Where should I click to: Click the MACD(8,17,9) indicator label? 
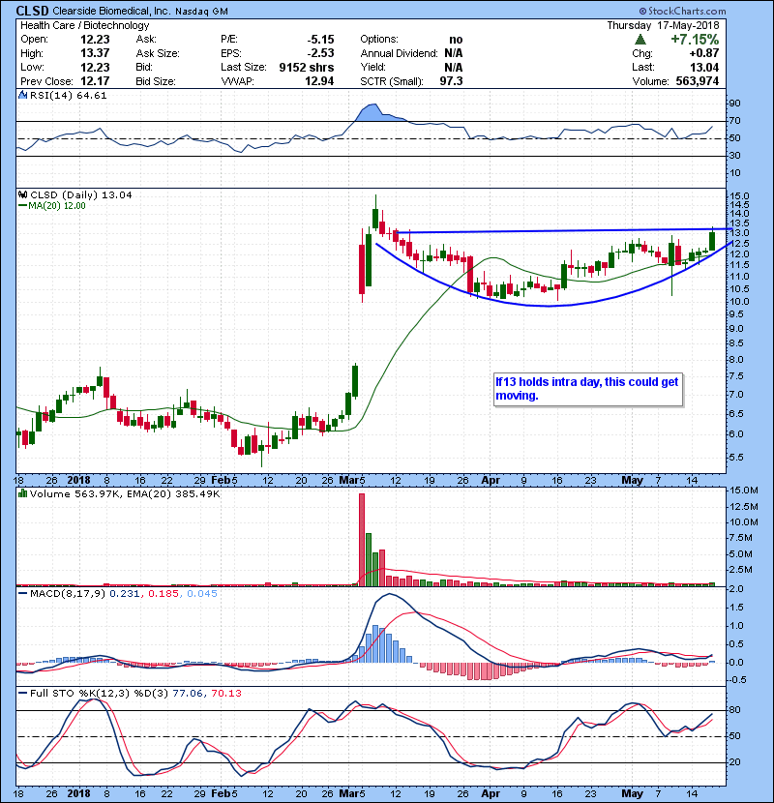68,594
